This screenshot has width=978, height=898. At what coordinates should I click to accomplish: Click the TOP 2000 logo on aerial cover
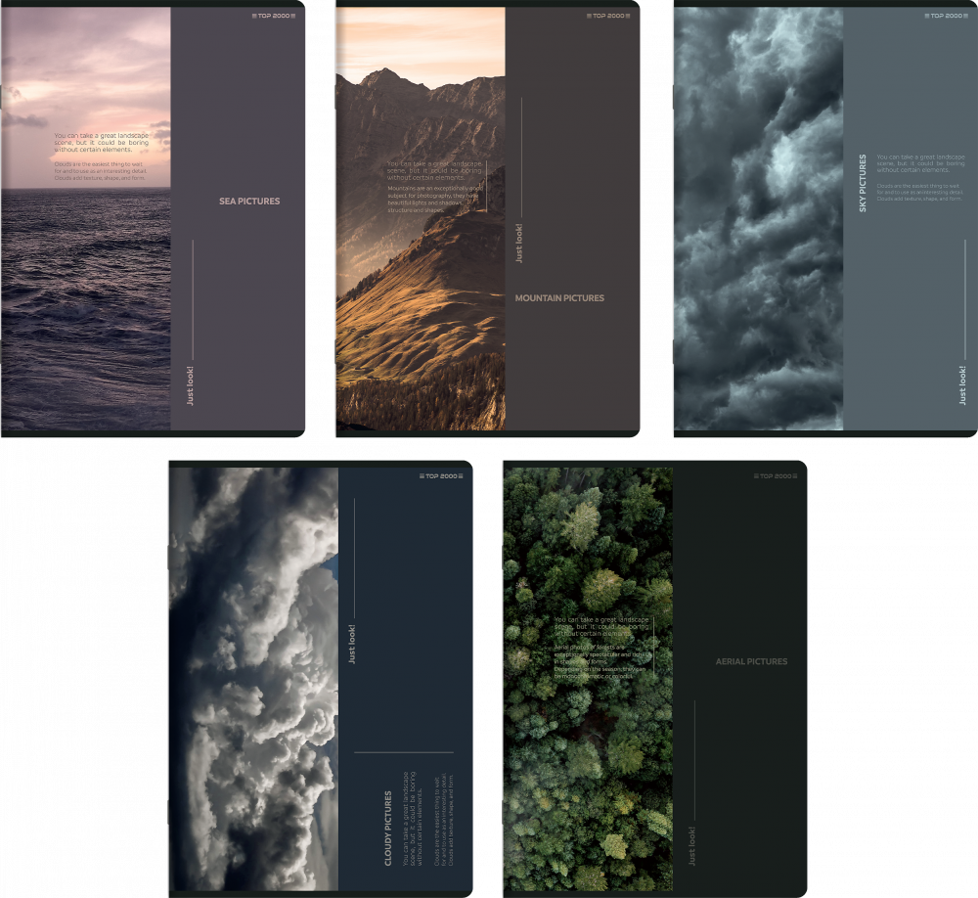point(775,476)
